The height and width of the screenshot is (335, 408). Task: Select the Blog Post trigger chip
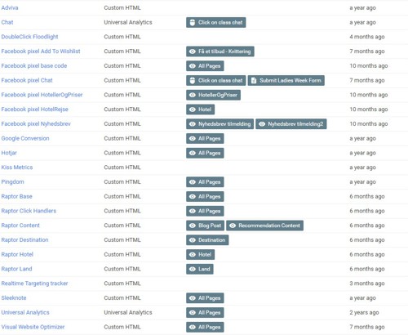pos(206,226)
